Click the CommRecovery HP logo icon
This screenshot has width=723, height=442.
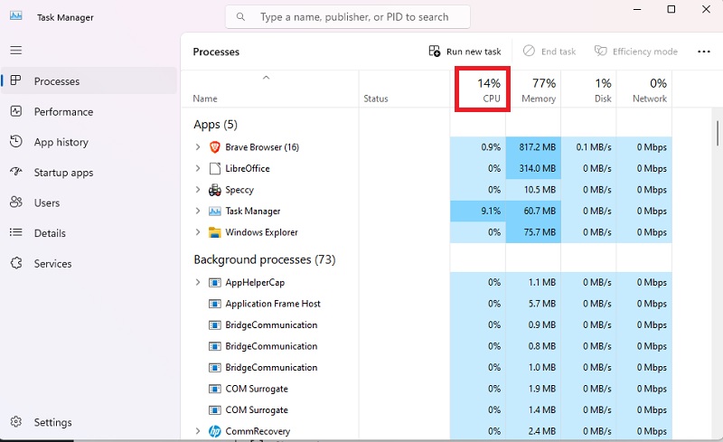[x=214, y=431]
